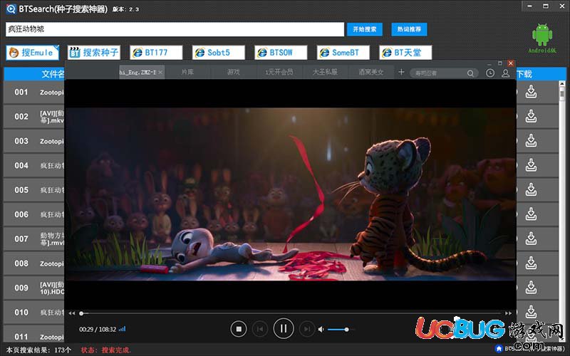Viewport: 570px width, 356px height.
Task: Select result row 003 Zootopi
Action: click(34, 141)
